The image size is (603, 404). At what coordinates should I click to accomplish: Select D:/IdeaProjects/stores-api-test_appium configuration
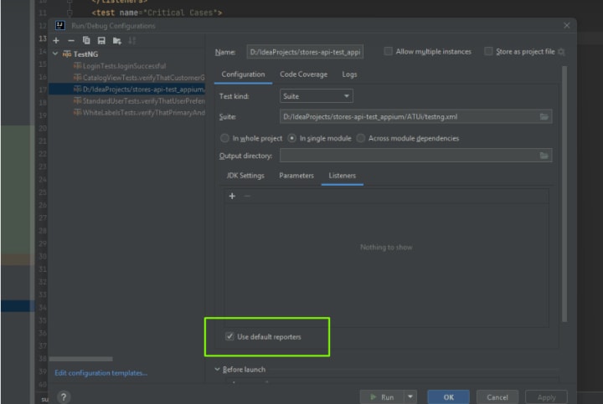[x=127, y=89]
